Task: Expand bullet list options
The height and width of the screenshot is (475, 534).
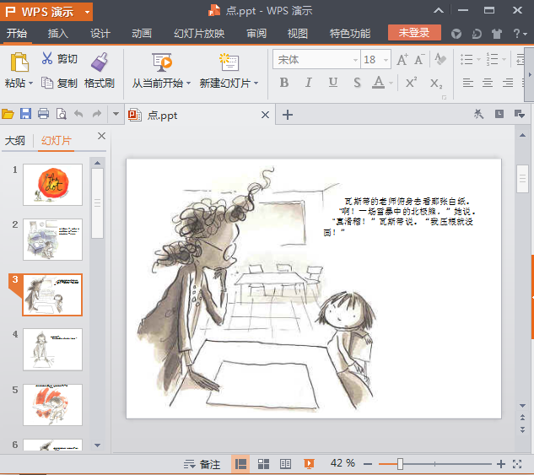Action: tap(478, 60)
